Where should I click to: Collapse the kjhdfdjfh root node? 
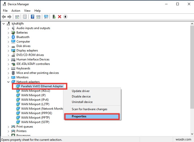(x=4, y=24)
